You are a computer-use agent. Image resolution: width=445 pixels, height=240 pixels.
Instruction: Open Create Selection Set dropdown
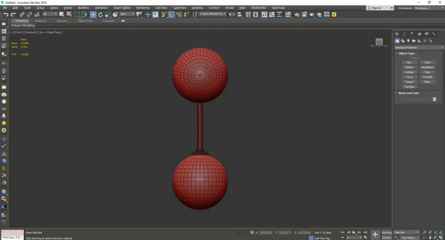click(x=212, y=14)
